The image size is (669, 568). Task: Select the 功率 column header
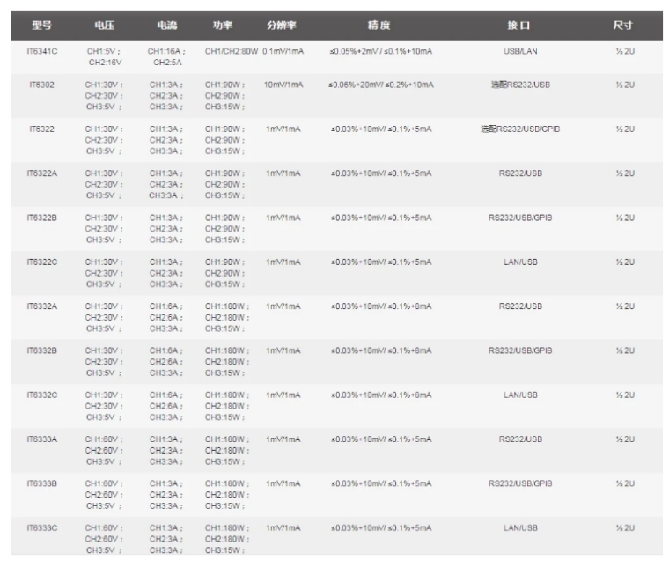coord(223,26)
